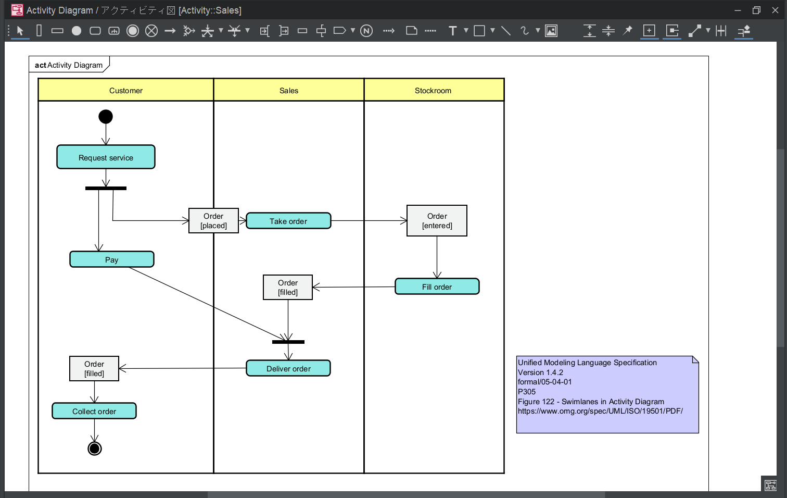Click the Request service action
The height and width of the screenshot is (498, 787).
106,157
